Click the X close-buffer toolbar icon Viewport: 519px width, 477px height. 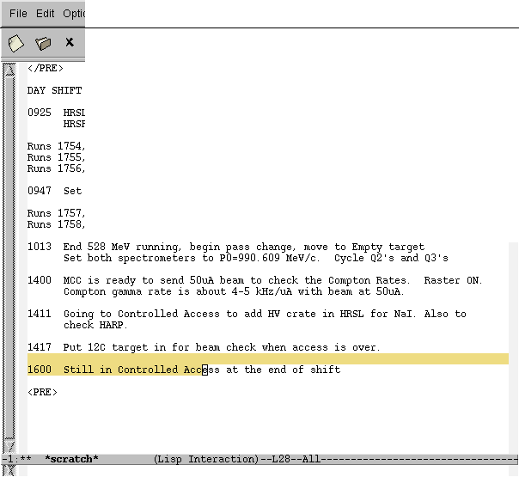pyautogui.click(x=70, y=42)
